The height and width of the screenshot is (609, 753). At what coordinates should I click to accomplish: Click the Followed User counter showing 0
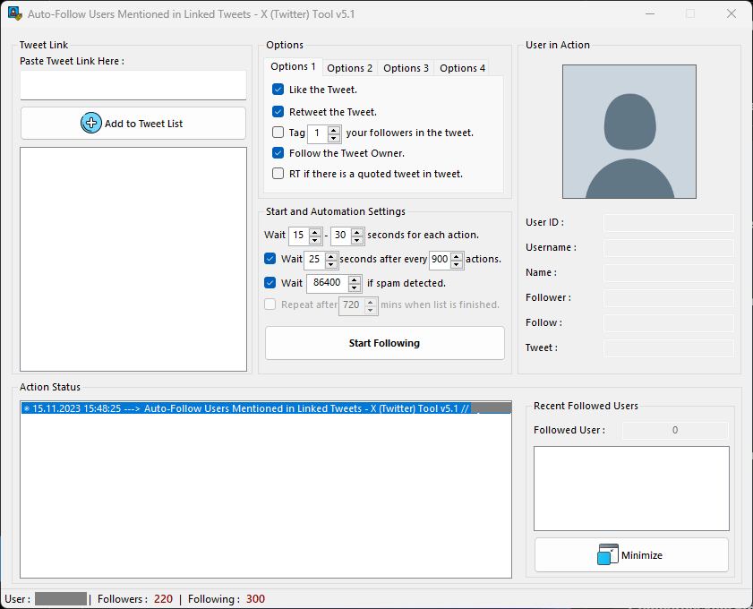(675, 431)
